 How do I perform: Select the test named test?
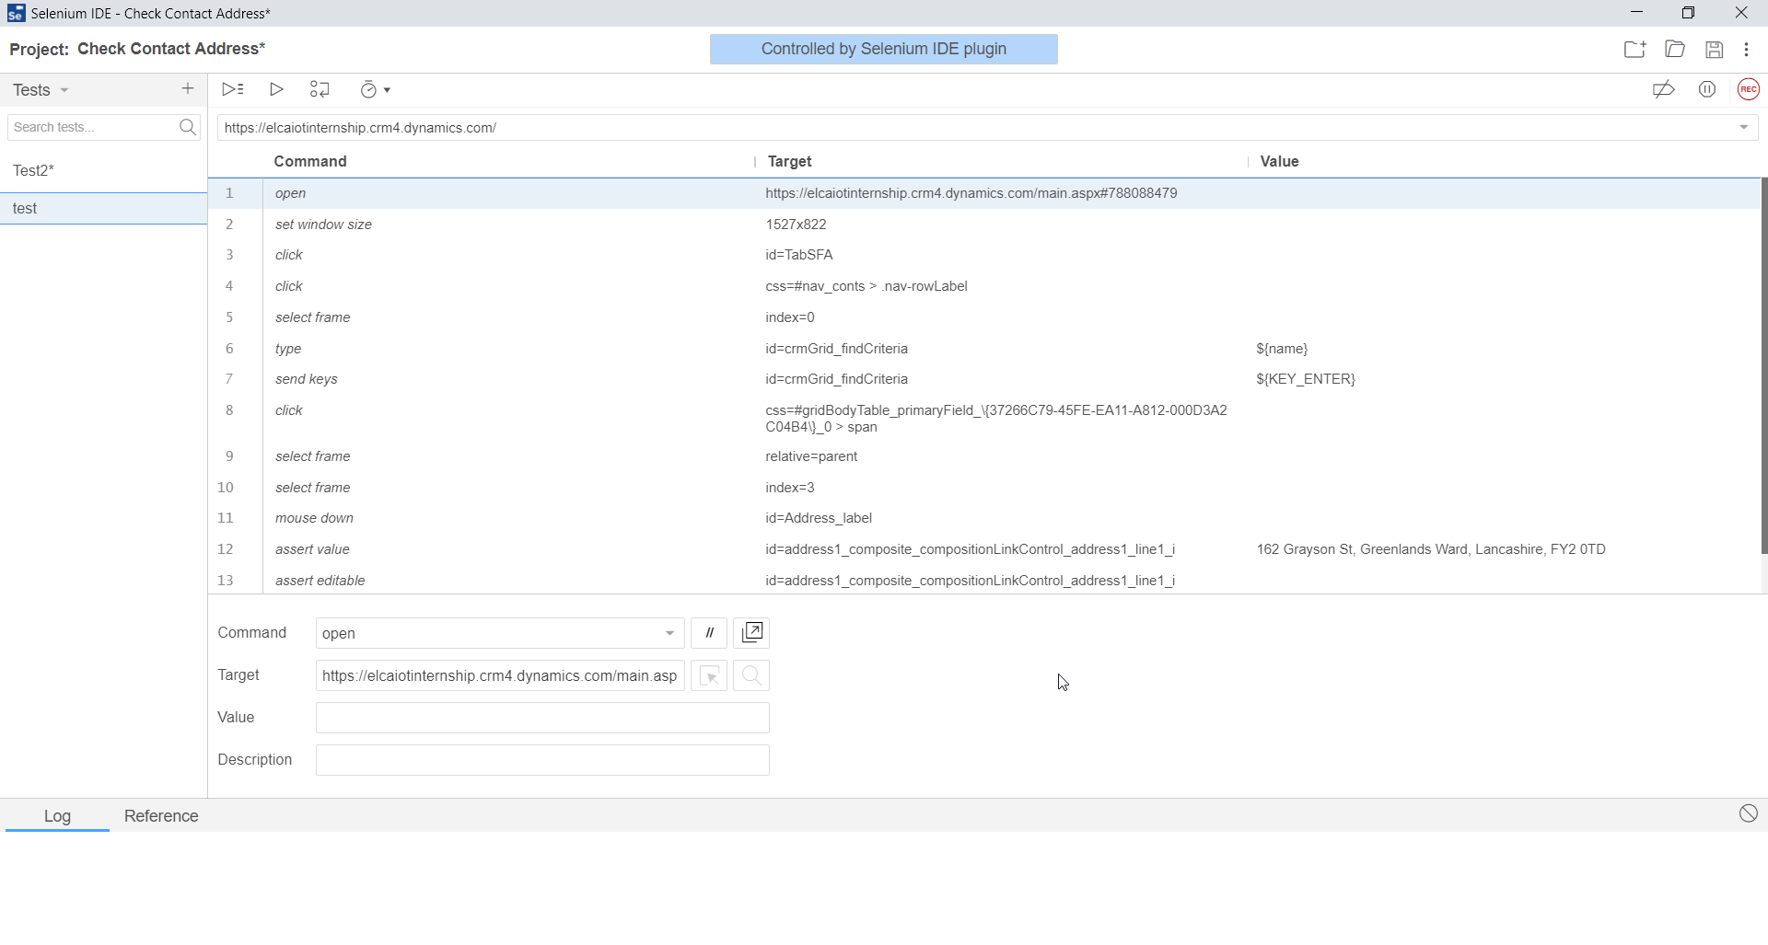(103, 208)
